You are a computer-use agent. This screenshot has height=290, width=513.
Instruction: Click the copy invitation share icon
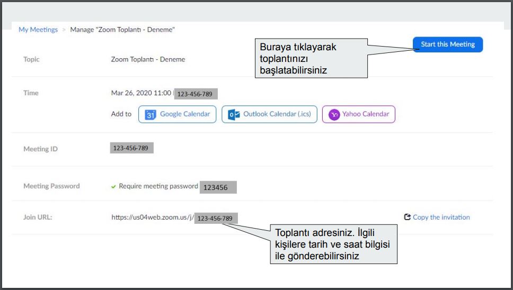coord(407,217)
